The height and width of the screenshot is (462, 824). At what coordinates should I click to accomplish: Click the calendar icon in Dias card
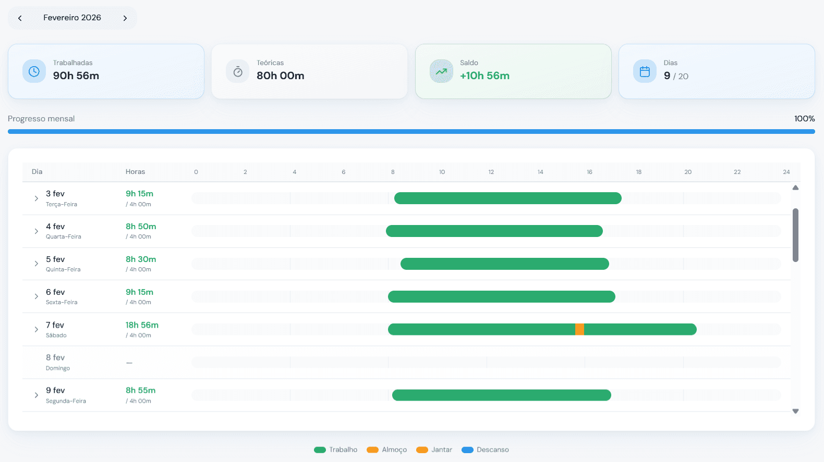pos(645,71)
